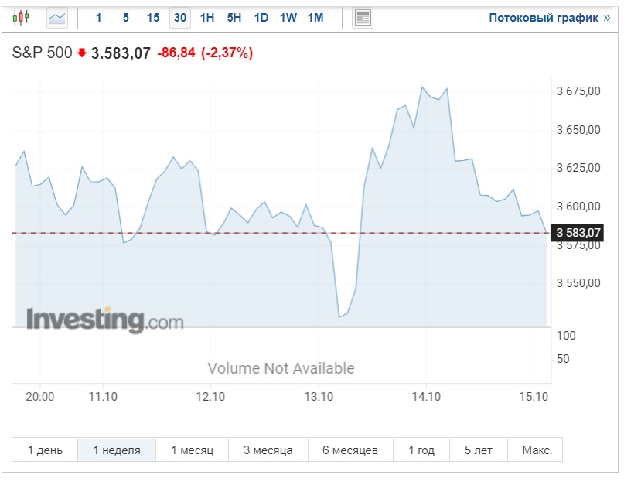The height and width of the screenshot is (482, 624).
Task: Switch range to Макс.
Action: point(537,450)
